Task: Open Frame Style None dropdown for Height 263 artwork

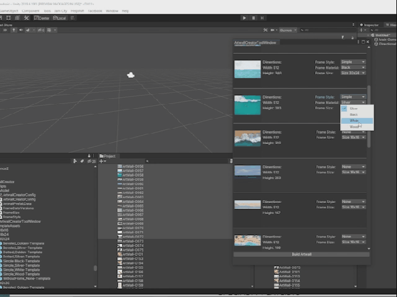Action: 353,166
